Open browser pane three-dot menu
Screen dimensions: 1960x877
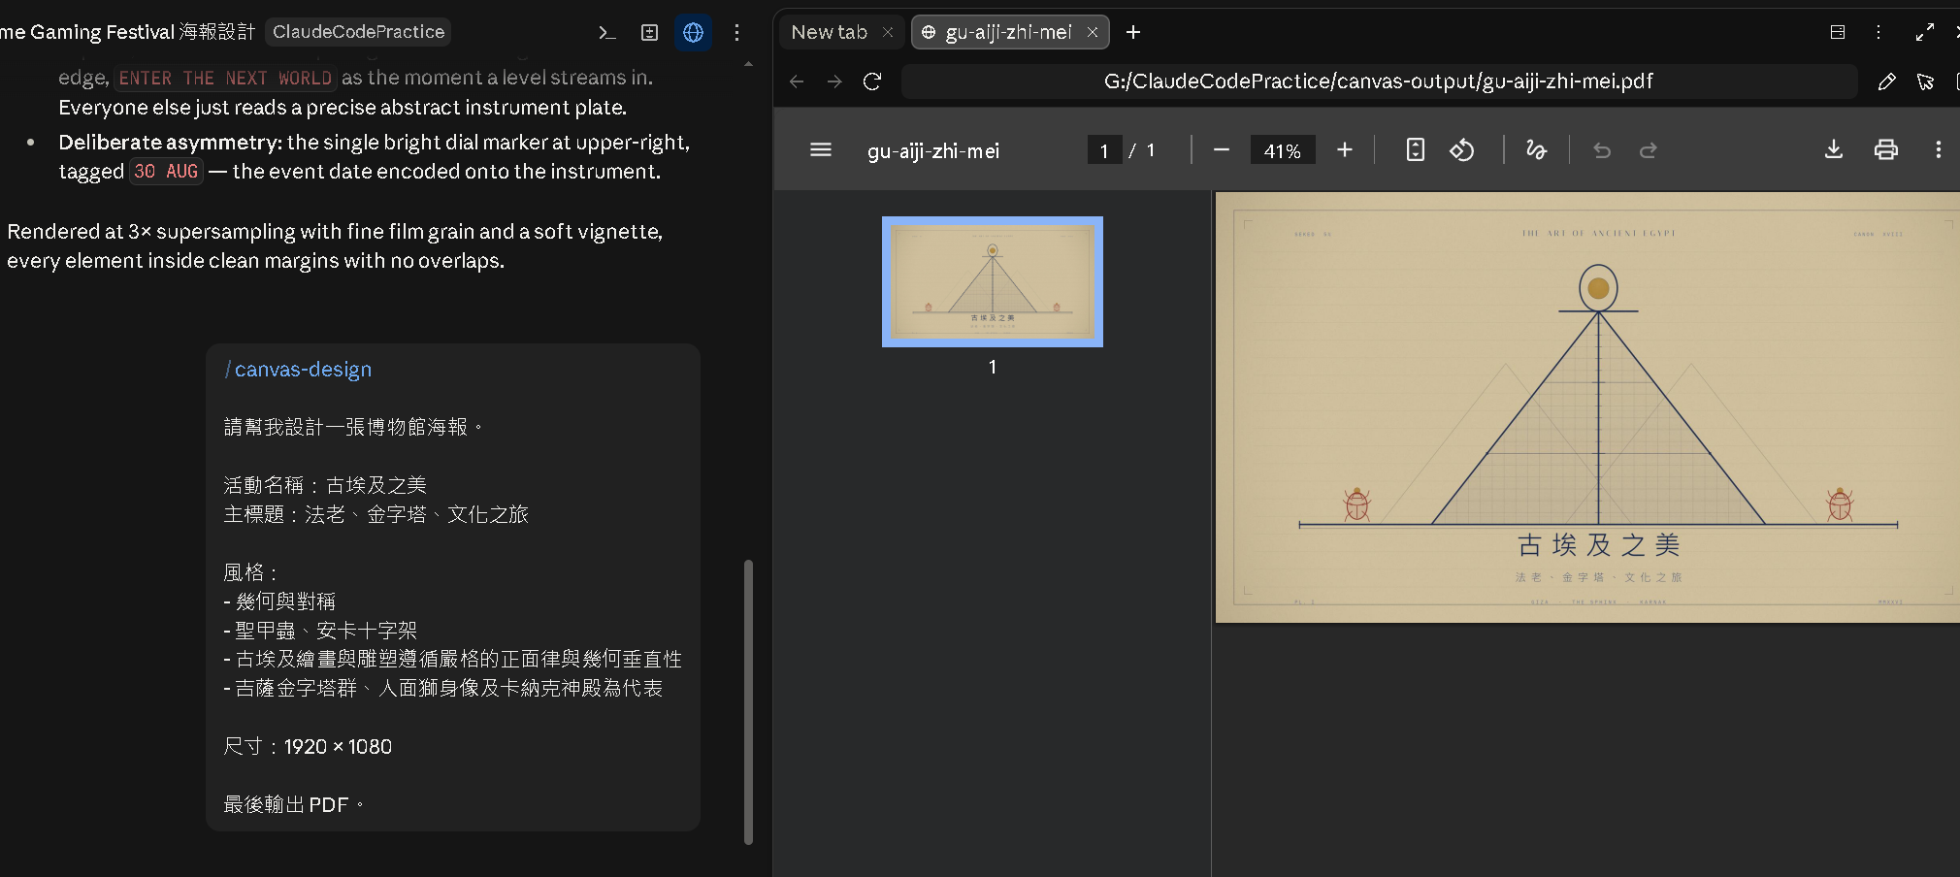tap(1878, 32)
